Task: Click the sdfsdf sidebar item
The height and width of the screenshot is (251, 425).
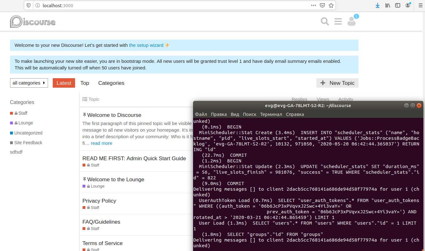Action: tap(16, 152)
